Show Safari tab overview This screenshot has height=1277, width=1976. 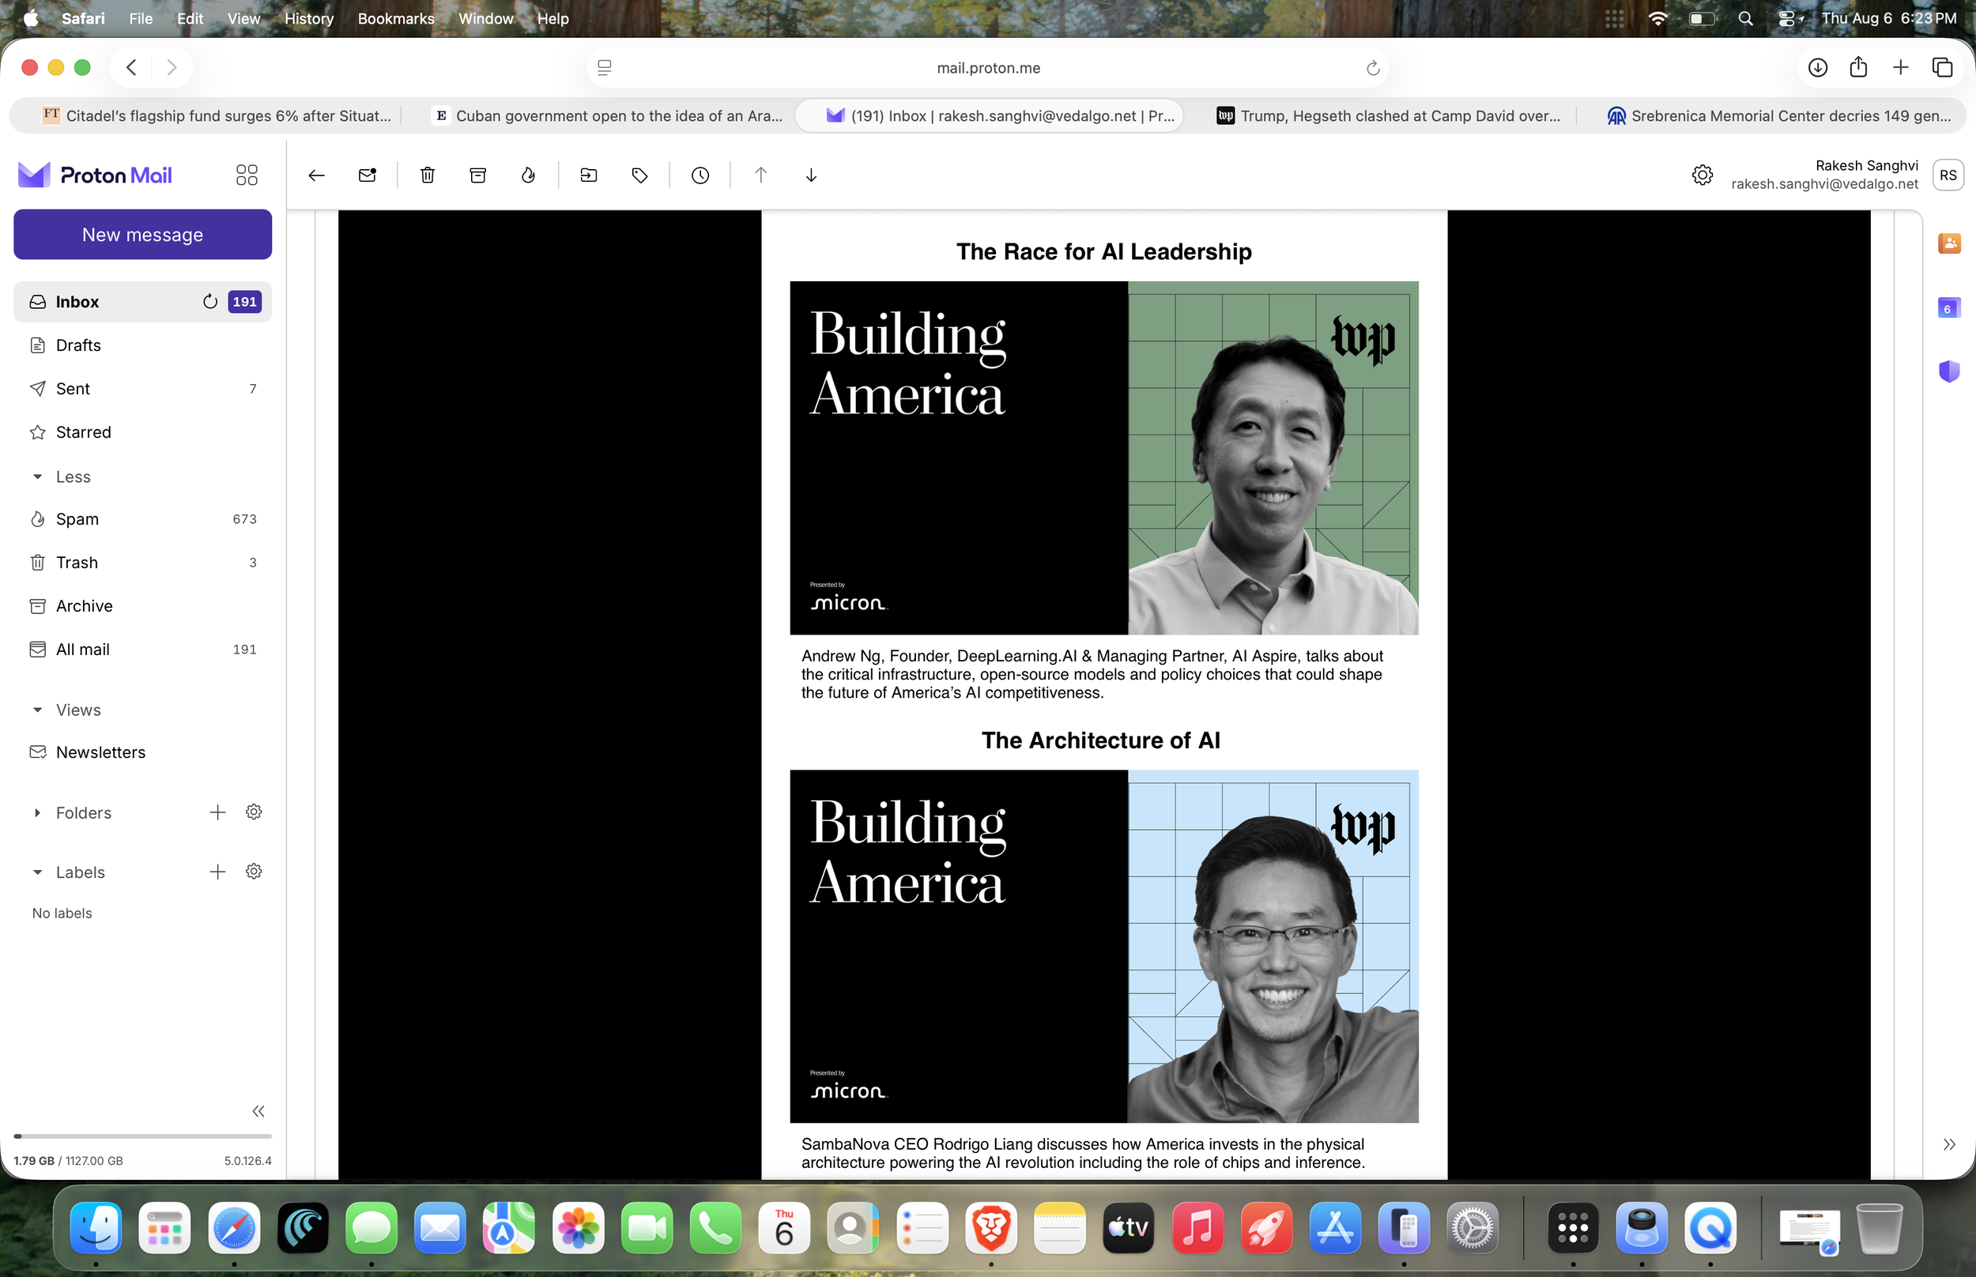point(1942,68)
